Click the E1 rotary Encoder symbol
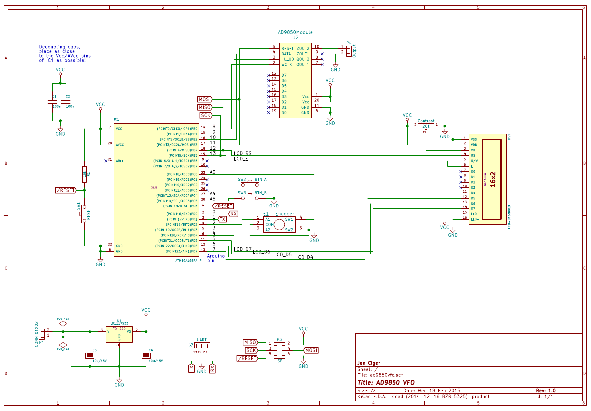Viewport: 591px width, 411px height. click(279, 225)
